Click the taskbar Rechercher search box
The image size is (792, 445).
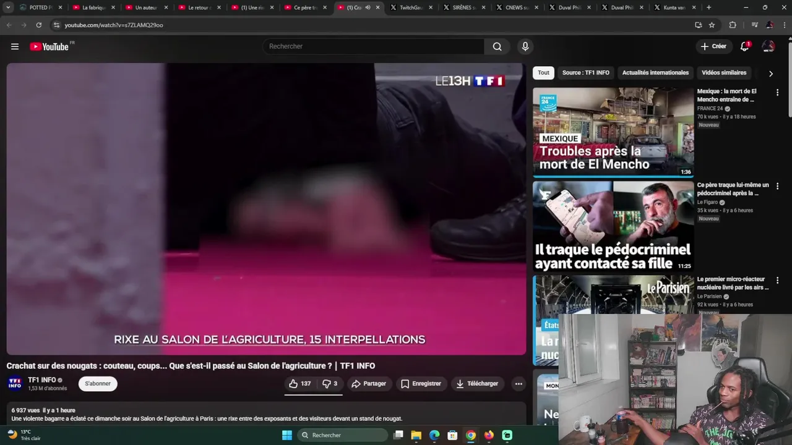pyautogui.click(x=342, y=435)
